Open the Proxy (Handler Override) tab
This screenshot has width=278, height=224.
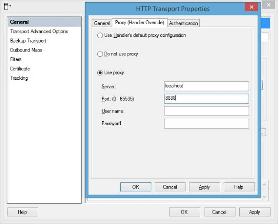point(139,23)
